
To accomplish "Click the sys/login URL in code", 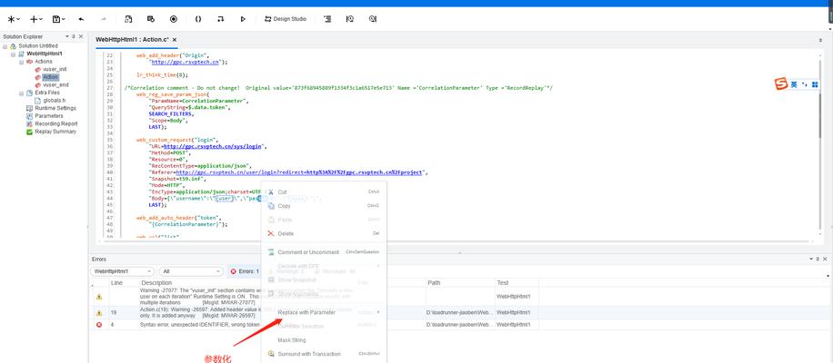I will pyautogui.click(x=213, y=146).
